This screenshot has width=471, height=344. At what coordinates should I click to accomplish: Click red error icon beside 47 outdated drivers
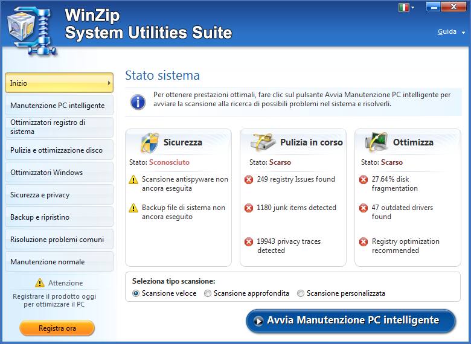point(364,208)
